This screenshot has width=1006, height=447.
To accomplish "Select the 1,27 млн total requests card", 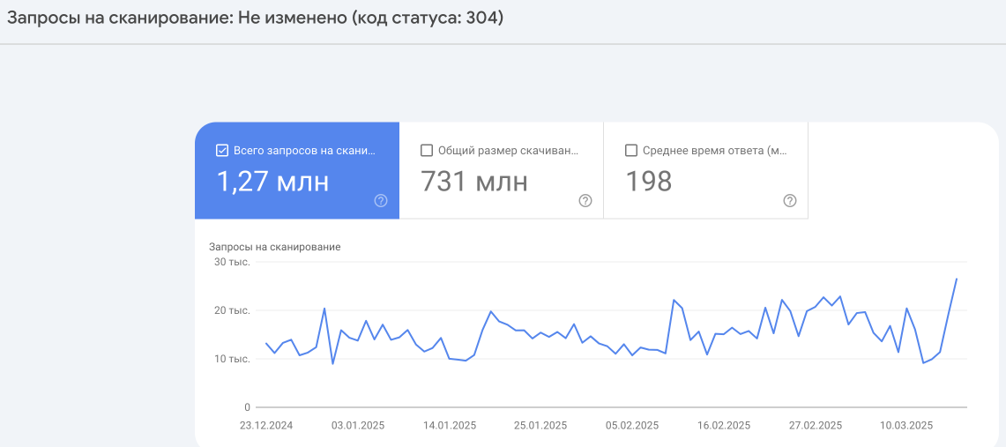I will [x=297, y=170].
